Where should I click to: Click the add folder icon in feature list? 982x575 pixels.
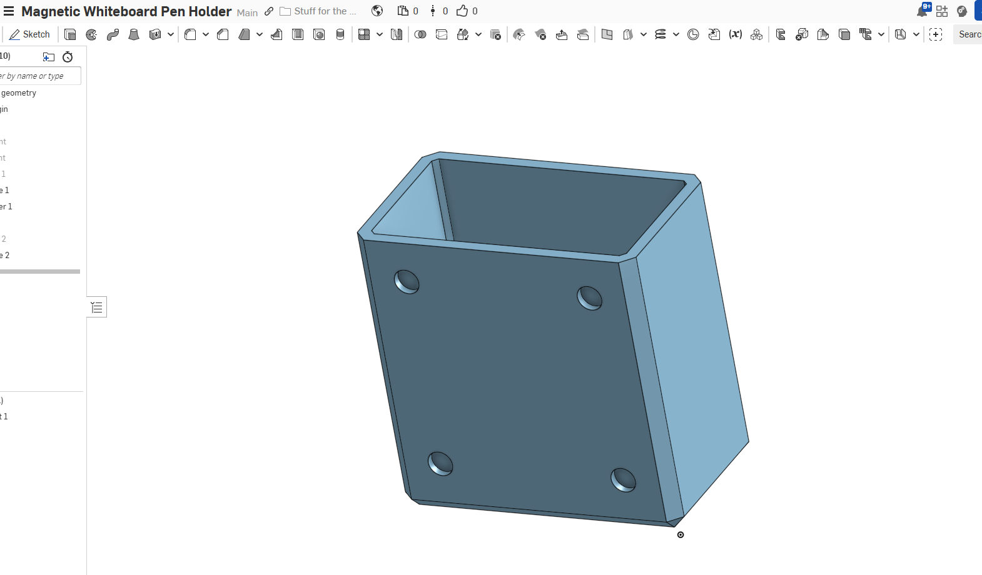coord(48,57)
